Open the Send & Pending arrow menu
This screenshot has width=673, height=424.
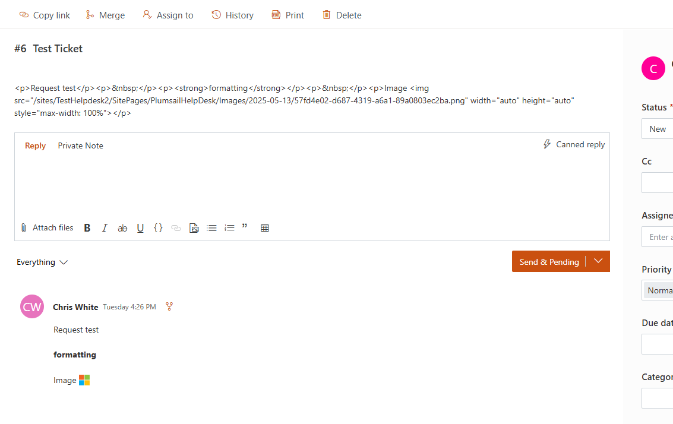[598, 261]
